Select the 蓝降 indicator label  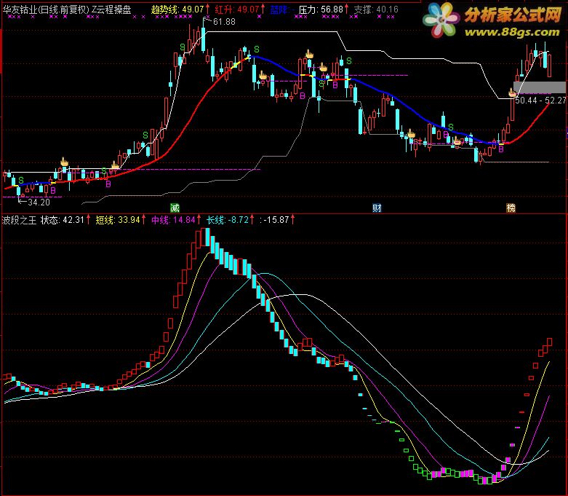coord(279,9)
